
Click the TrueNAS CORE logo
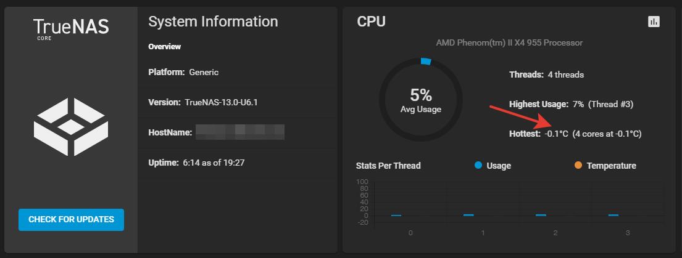click(71, 29)
